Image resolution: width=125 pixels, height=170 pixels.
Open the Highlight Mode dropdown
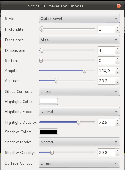(x=79, y=112)
